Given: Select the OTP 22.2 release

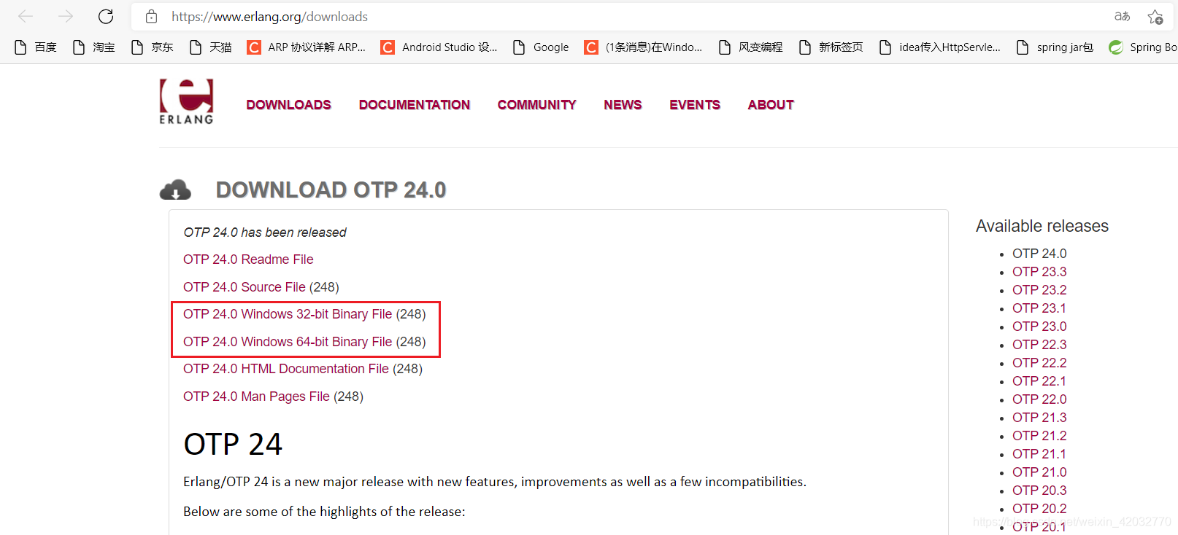Looking at the screenshot, I should (1039, 363).
